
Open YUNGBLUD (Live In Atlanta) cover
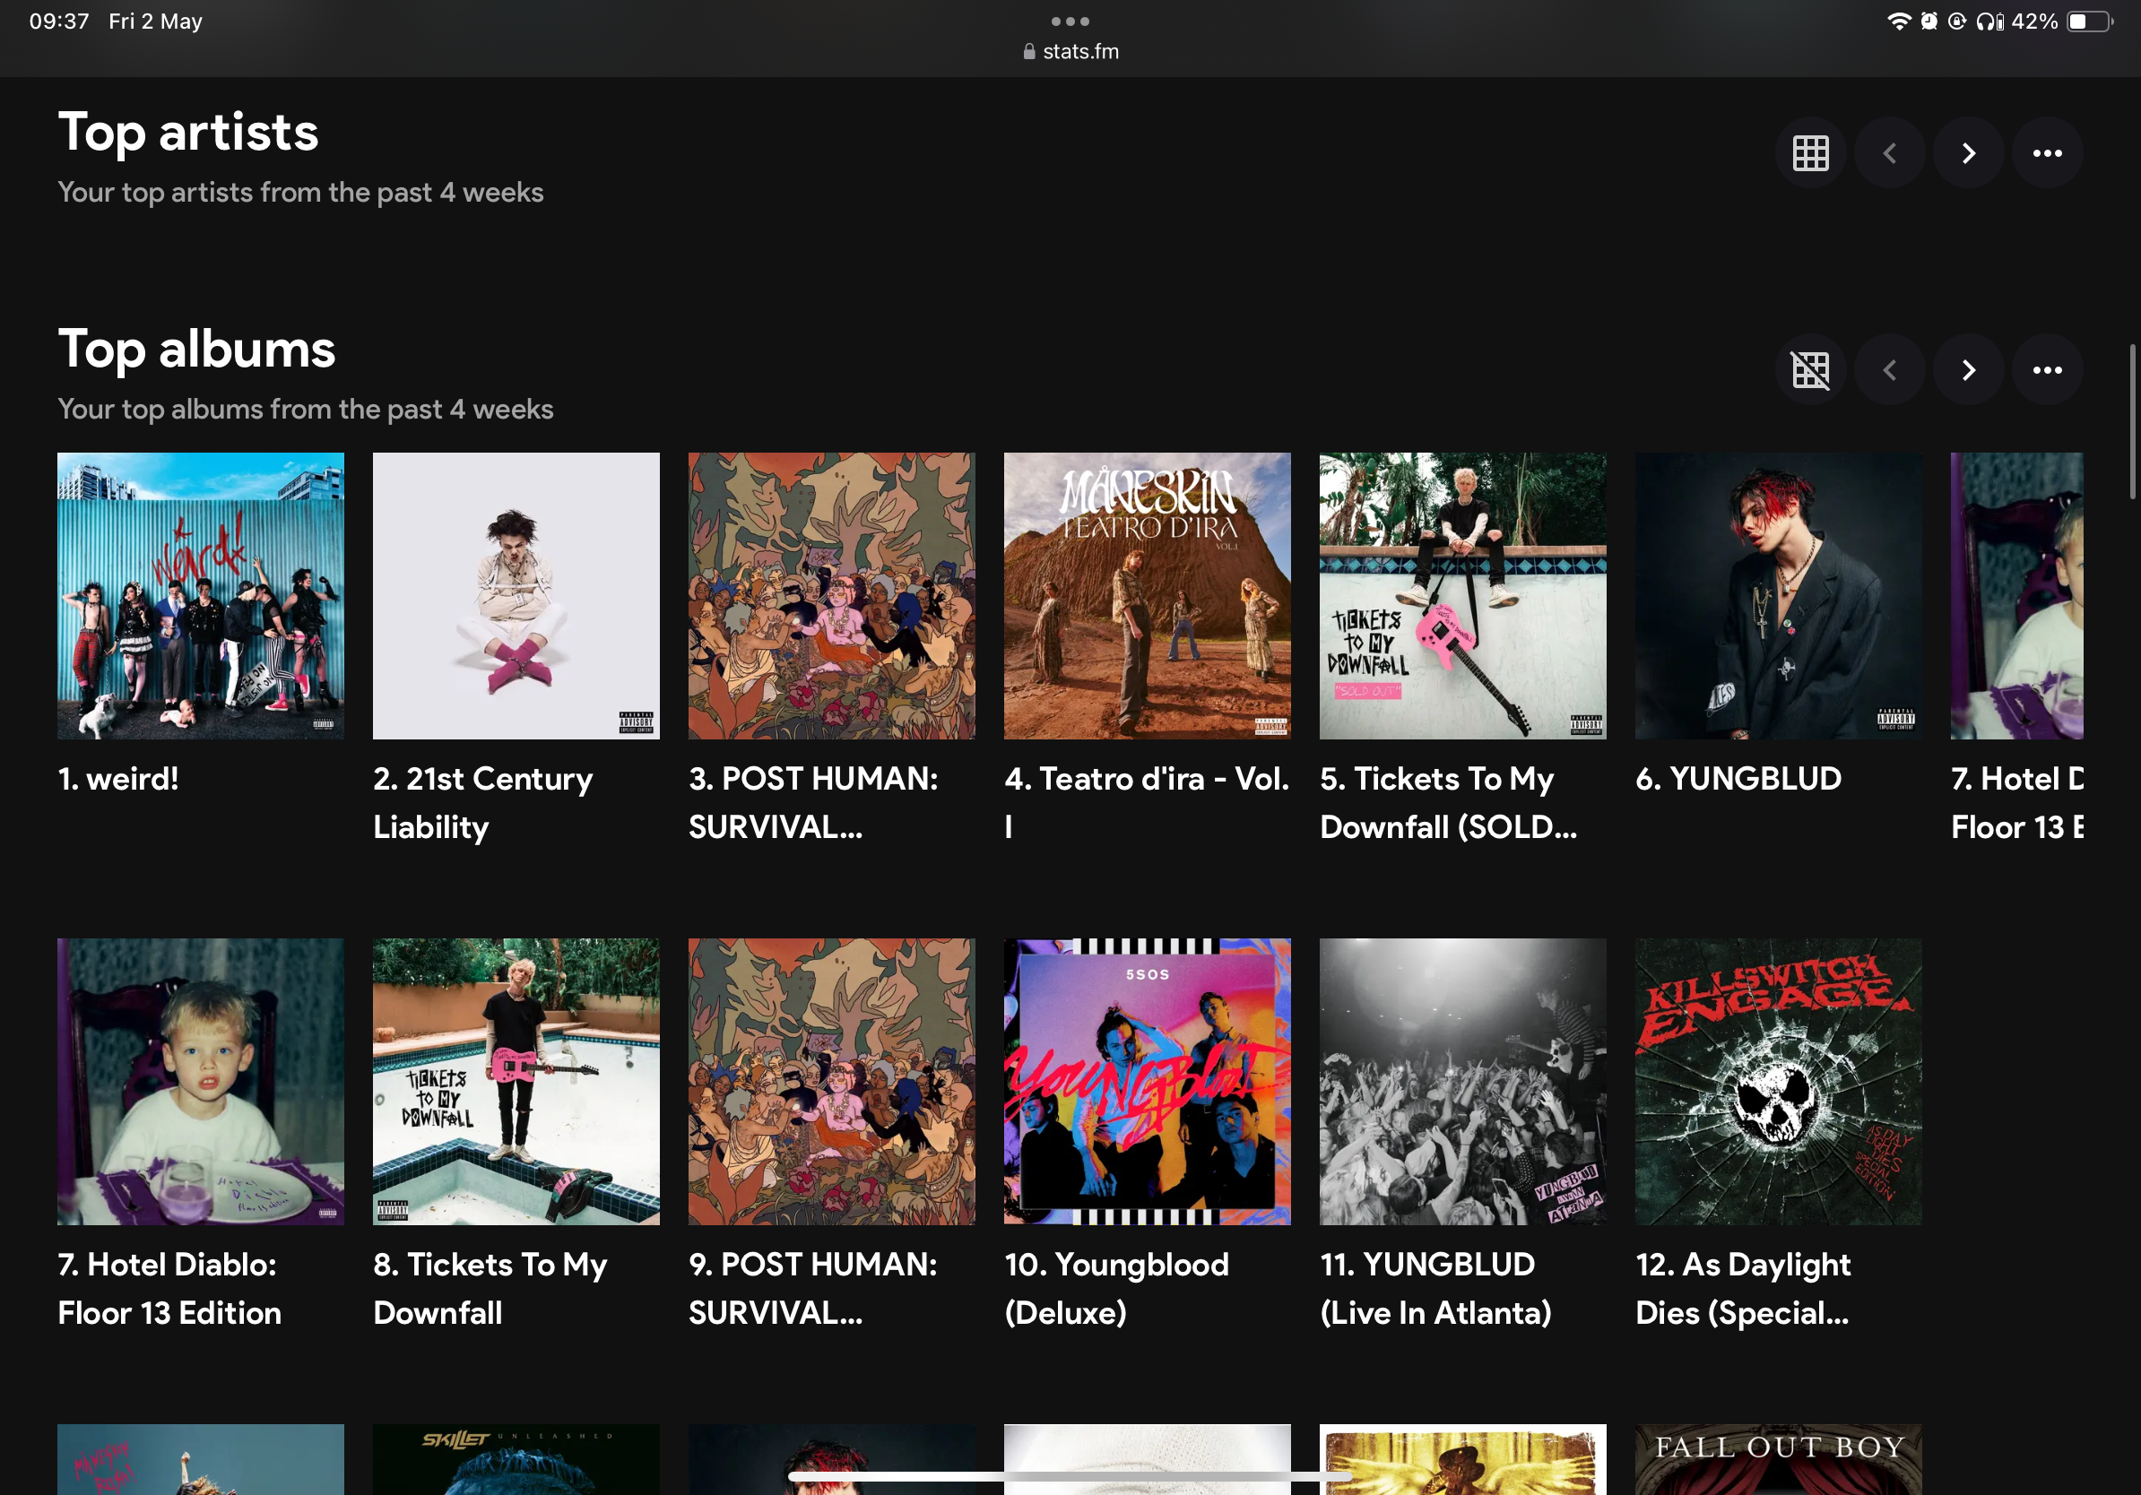1462,1081
